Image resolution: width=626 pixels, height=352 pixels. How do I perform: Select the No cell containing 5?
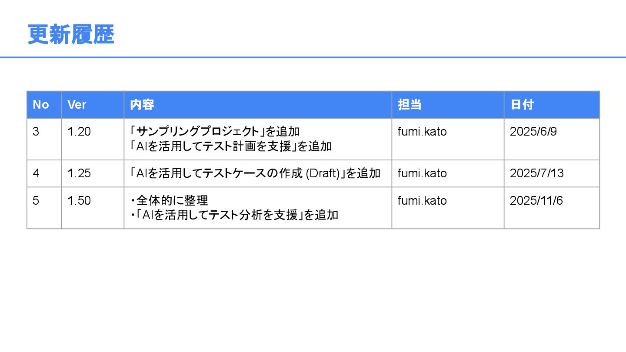(x=36, y=201)
